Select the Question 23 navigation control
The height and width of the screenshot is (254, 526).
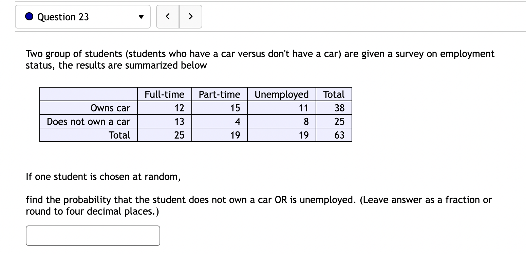82,16
